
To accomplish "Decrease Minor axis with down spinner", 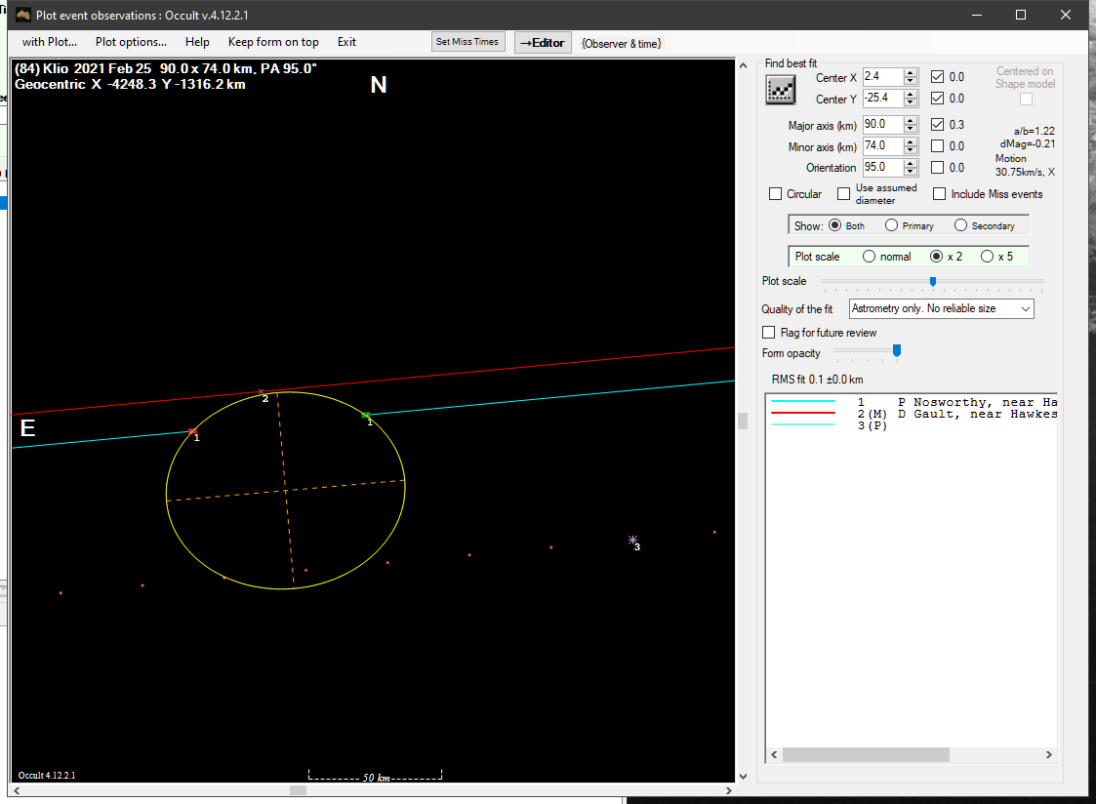I will pos(910,151).
